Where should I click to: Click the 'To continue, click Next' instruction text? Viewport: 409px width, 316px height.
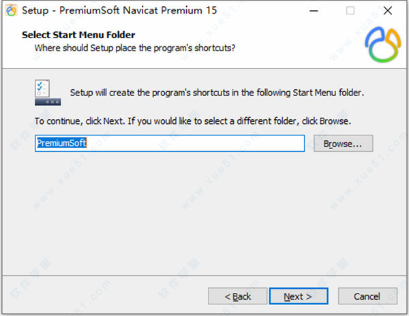[192, 121]
